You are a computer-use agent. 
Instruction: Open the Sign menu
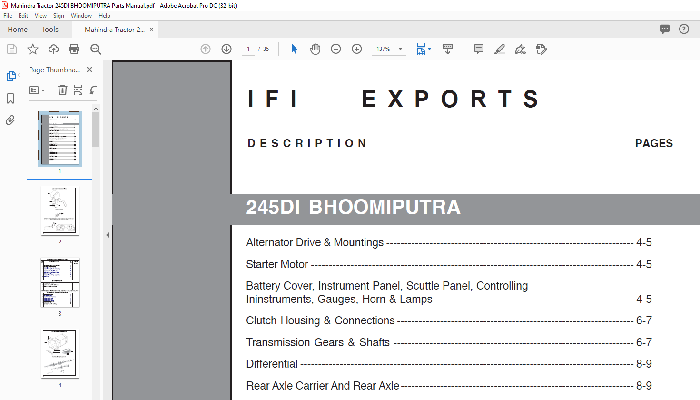coord(59,16)
